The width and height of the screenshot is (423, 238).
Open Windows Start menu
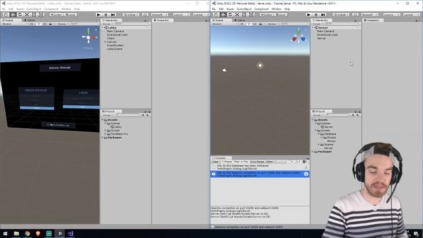5,233
